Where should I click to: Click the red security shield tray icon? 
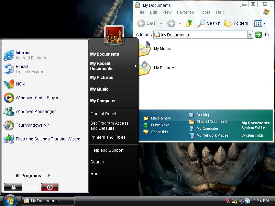[228, 201]
